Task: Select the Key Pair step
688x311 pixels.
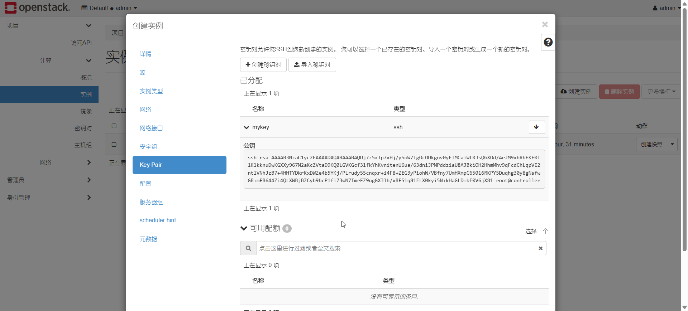Action: click(180, 165)
